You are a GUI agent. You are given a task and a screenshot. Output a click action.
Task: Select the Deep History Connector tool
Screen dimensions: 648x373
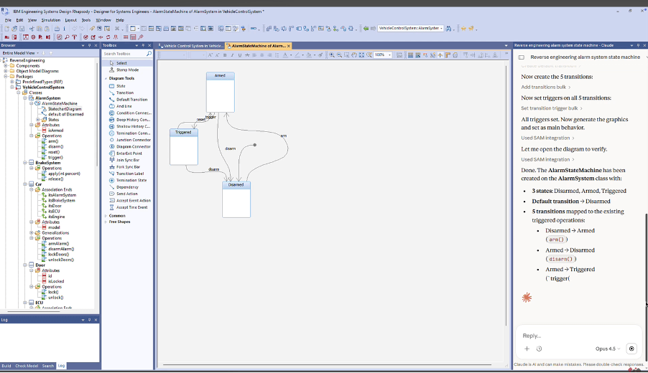coord(129,120)
